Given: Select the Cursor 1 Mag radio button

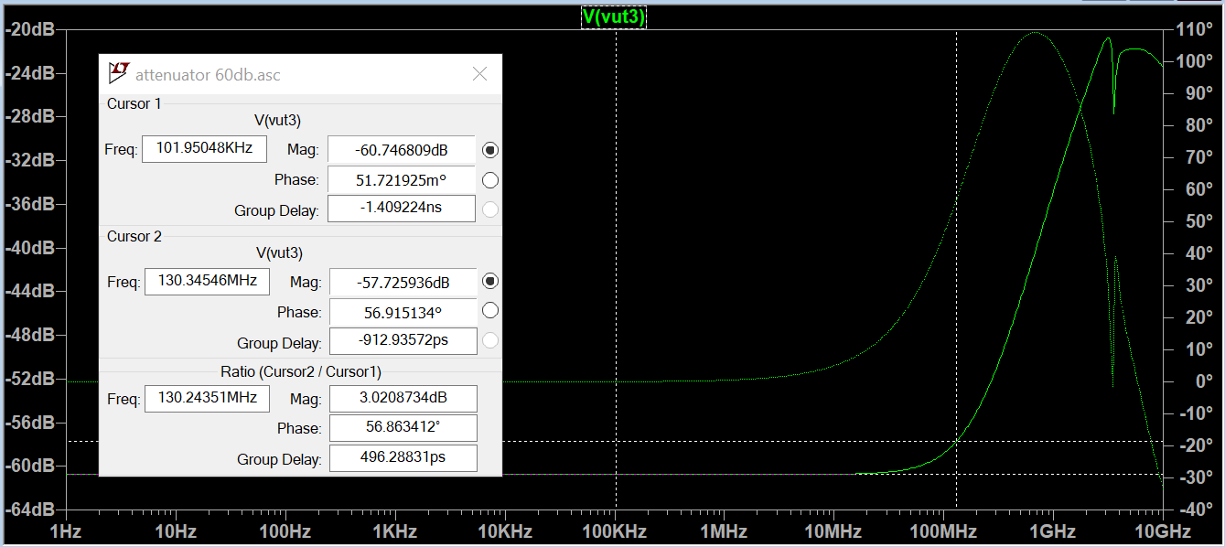Looking at the screenshot, I should point(490,150).
